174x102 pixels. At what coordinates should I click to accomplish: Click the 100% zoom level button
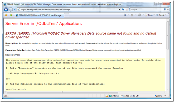[x=158, y=96]
